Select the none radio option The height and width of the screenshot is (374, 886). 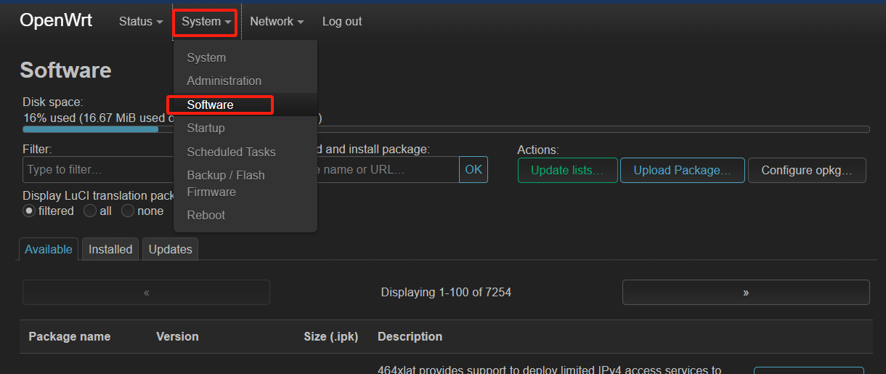[128, 211]
